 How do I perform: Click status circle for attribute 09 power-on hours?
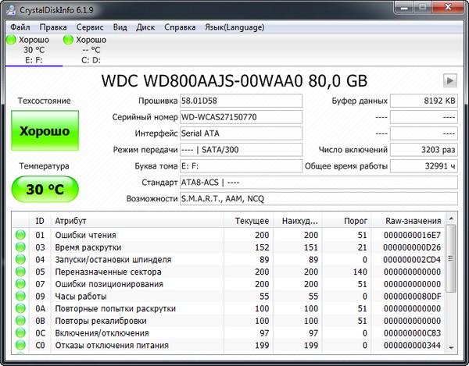click(20, 297)
